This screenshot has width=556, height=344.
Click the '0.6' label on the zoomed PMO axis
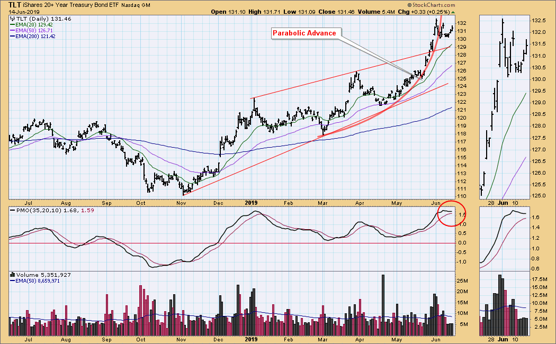(535, 269)
